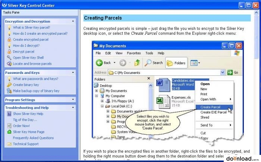Open the Favorites menu in My Documents
The height and width of the screenshot is (162, 261).
tap(134, 53)
